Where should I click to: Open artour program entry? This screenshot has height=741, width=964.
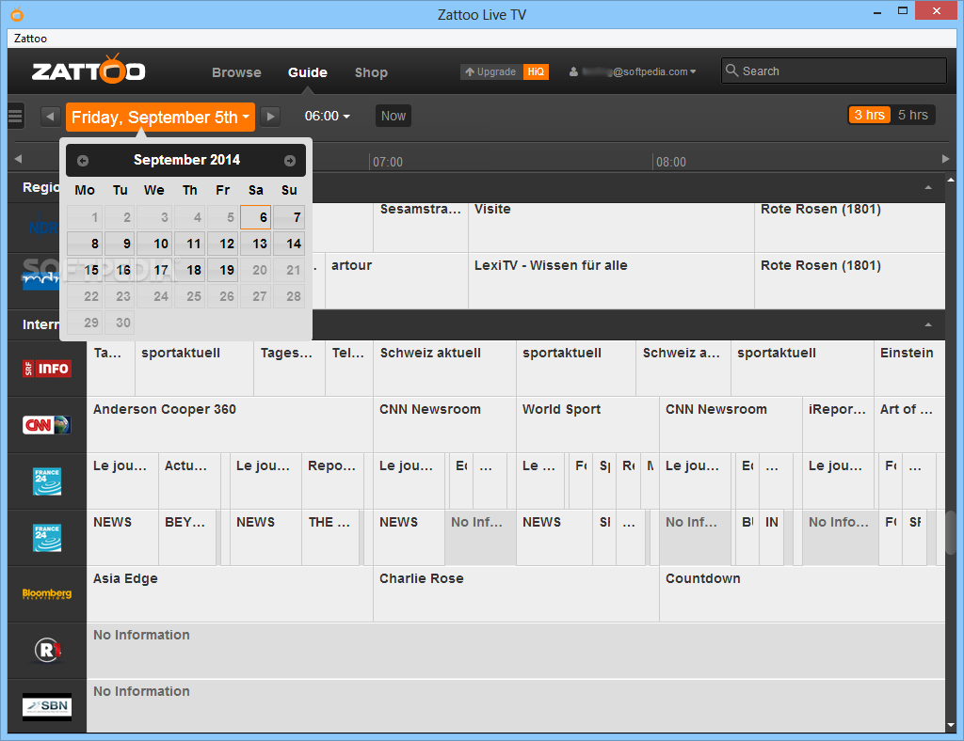tap(396, 280)
